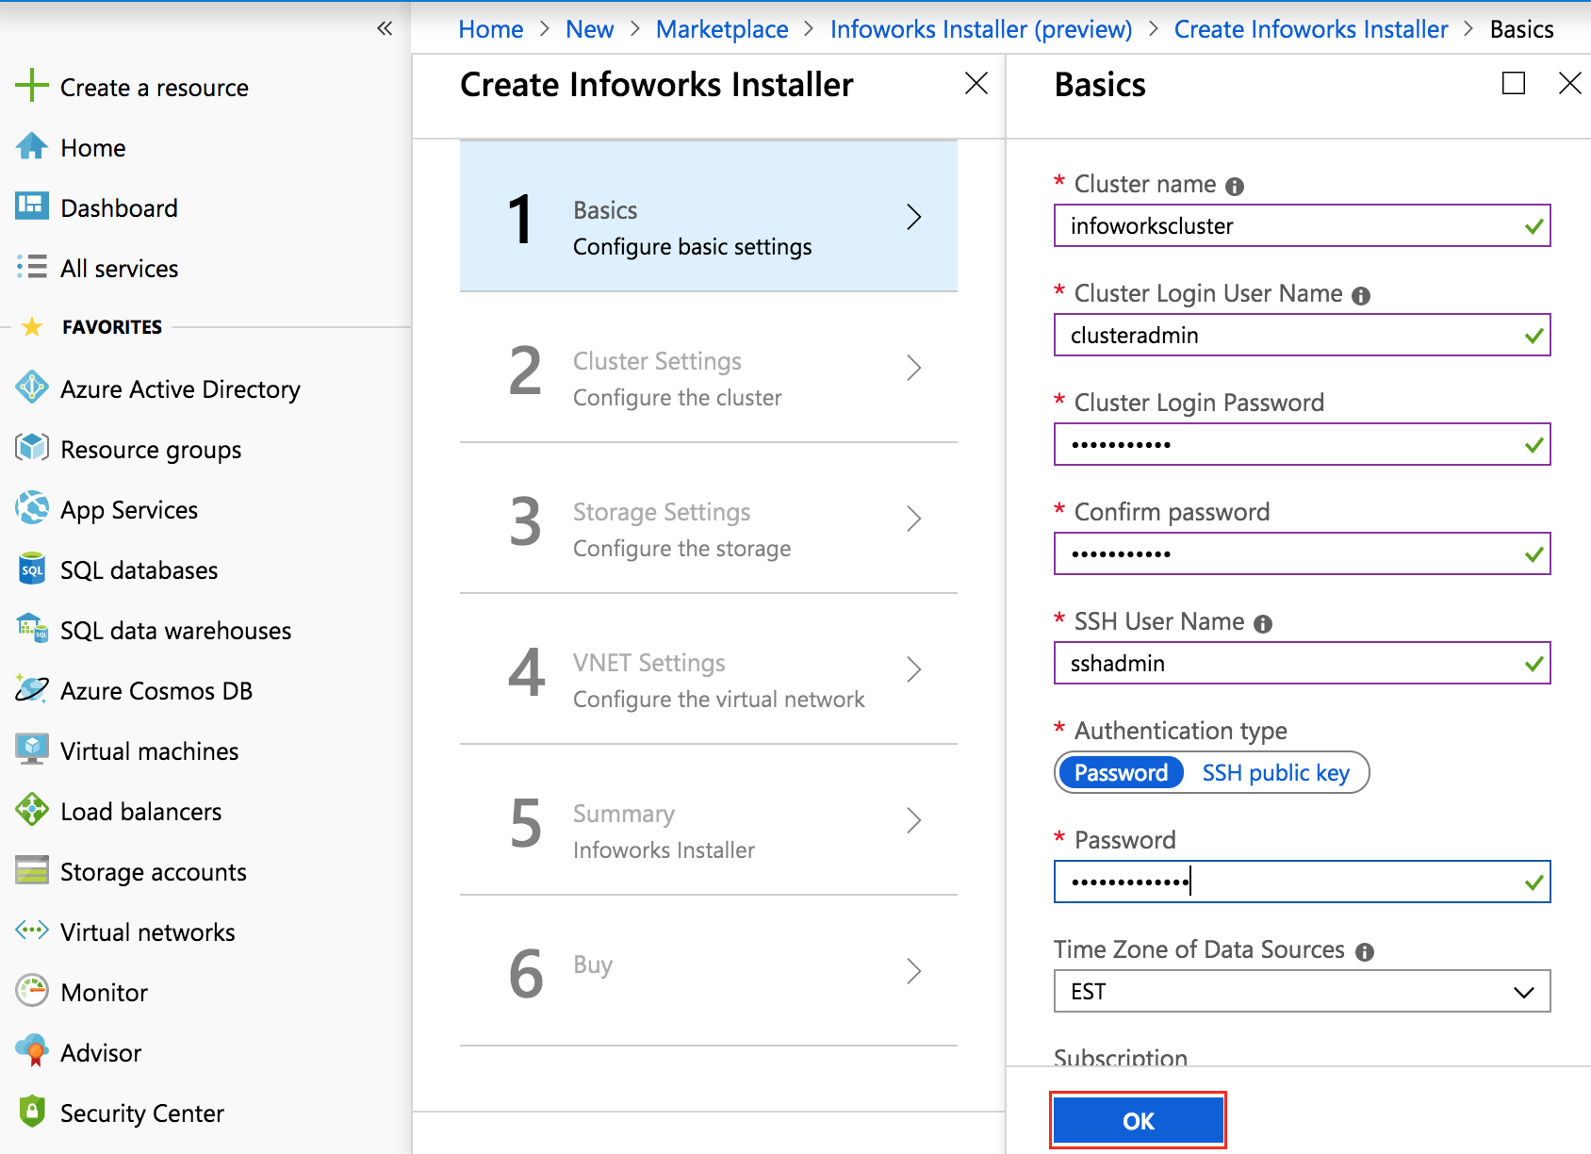
Task: Click the Storage accounts icon
Action: coord(32,870)
